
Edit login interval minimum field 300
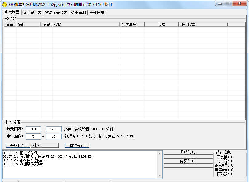click(33, 129)
